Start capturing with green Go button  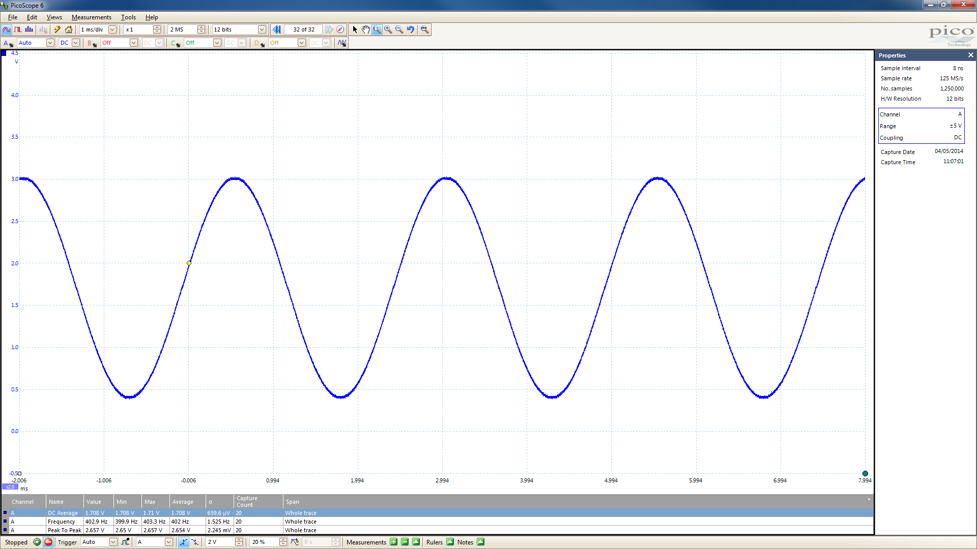[x=37, y=542]
